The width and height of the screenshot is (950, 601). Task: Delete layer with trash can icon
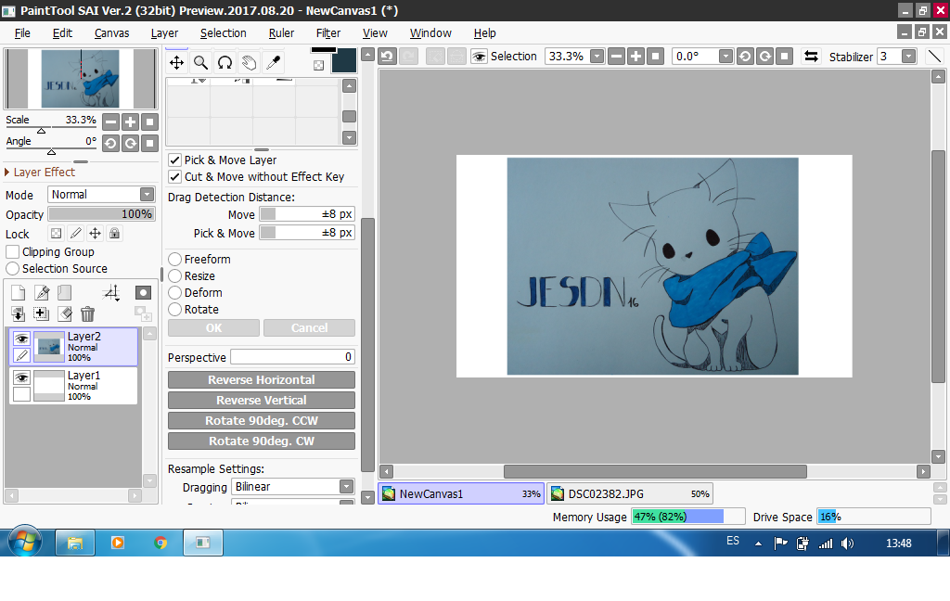click(87, 314)
